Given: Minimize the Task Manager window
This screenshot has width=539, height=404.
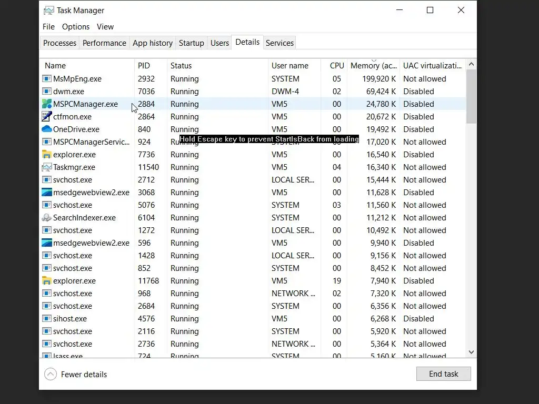Looking at the screenshot, I should (400, 10).
